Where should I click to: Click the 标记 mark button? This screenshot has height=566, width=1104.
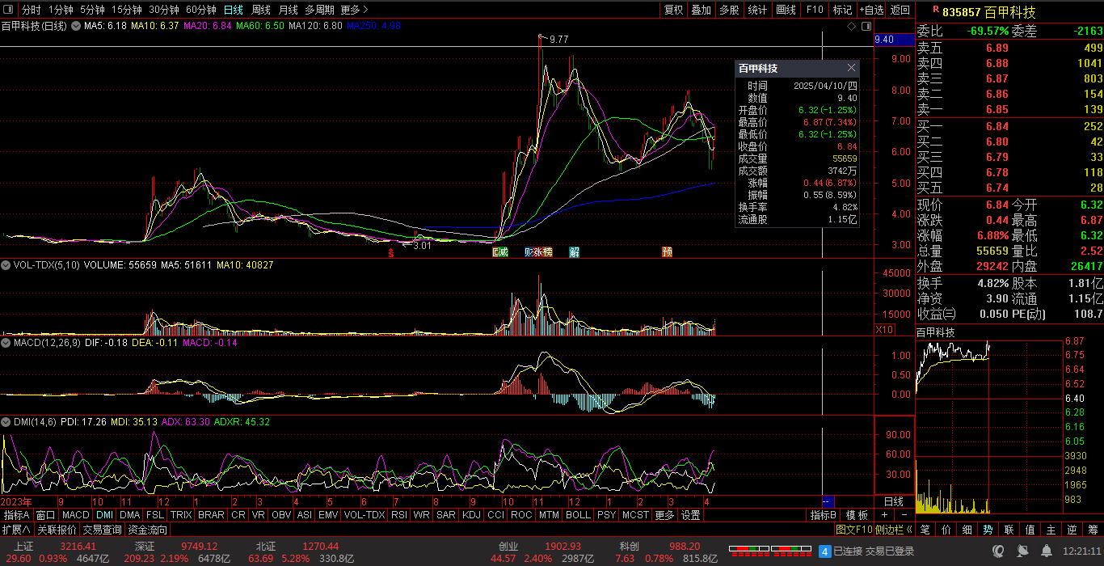842,10
